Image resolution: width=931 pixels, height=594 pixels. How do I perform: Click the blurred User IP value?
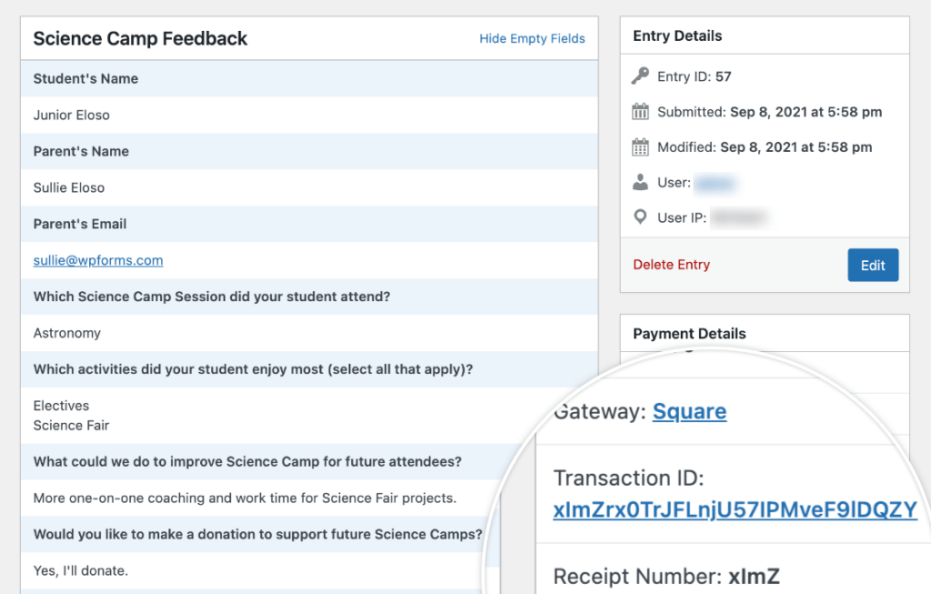click(739, 218)
